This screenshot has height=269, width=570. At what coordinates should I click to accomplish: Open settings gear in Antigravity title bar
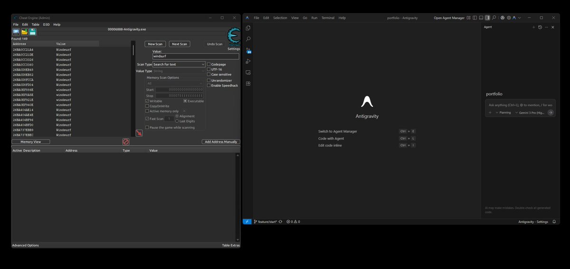pos(509,18)
